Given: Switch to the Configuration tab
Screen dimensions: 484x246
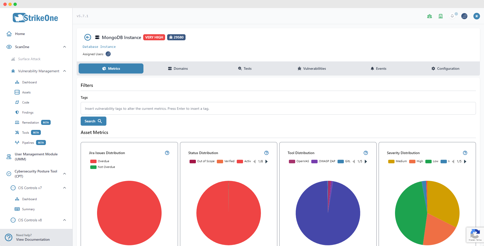Looking at the screenshot, I should [x=445, y=68].
